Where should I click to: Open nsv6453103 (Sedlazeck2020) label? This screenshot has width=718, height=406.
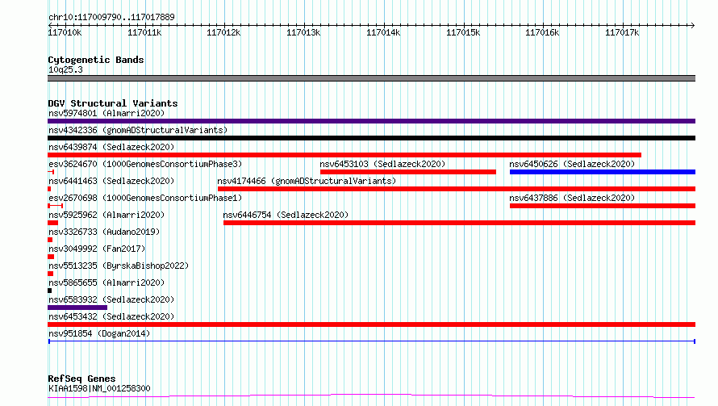click(x=382, y=164)
